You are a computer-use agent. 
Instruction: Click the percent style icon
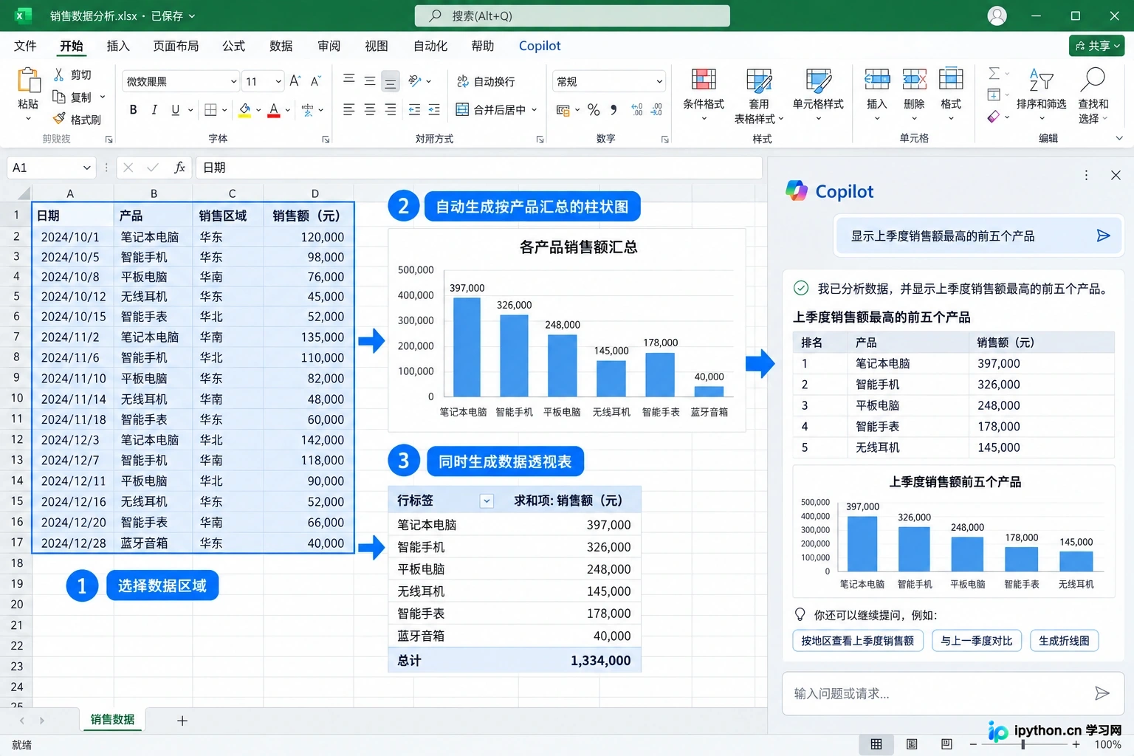coord(594,110)
